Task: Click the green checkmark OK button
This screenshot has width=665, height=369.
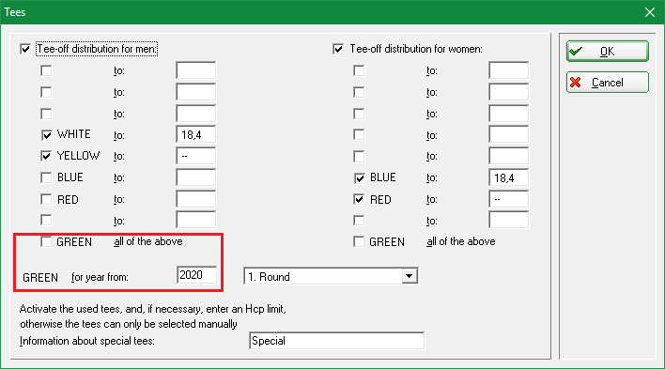Action: [x=607, y=52]
